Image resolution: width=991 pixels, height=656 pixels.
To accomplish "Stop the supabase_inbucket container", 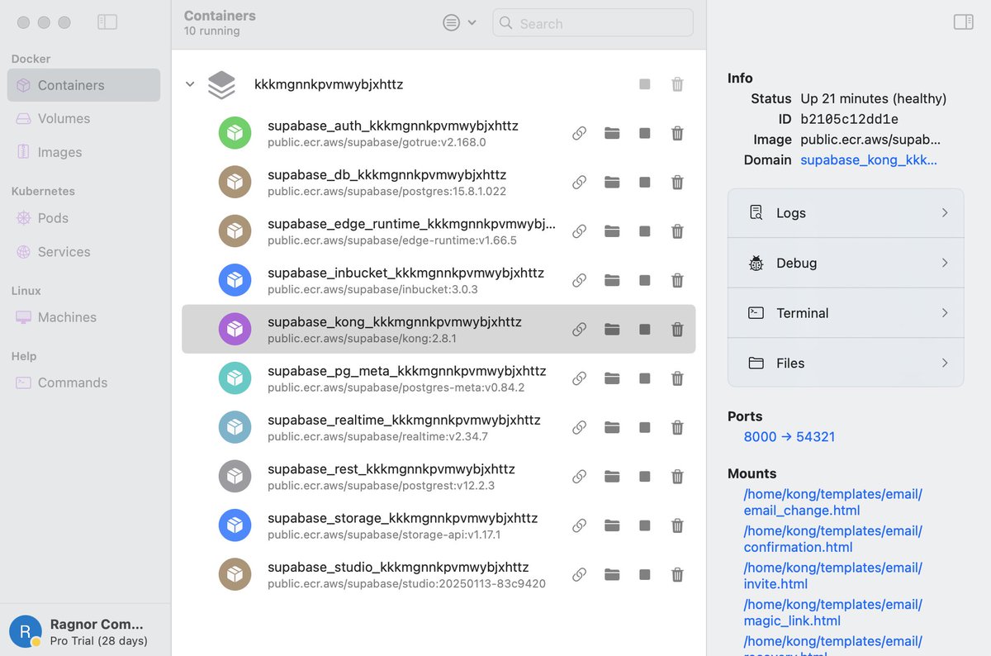I will coord(645,280).
